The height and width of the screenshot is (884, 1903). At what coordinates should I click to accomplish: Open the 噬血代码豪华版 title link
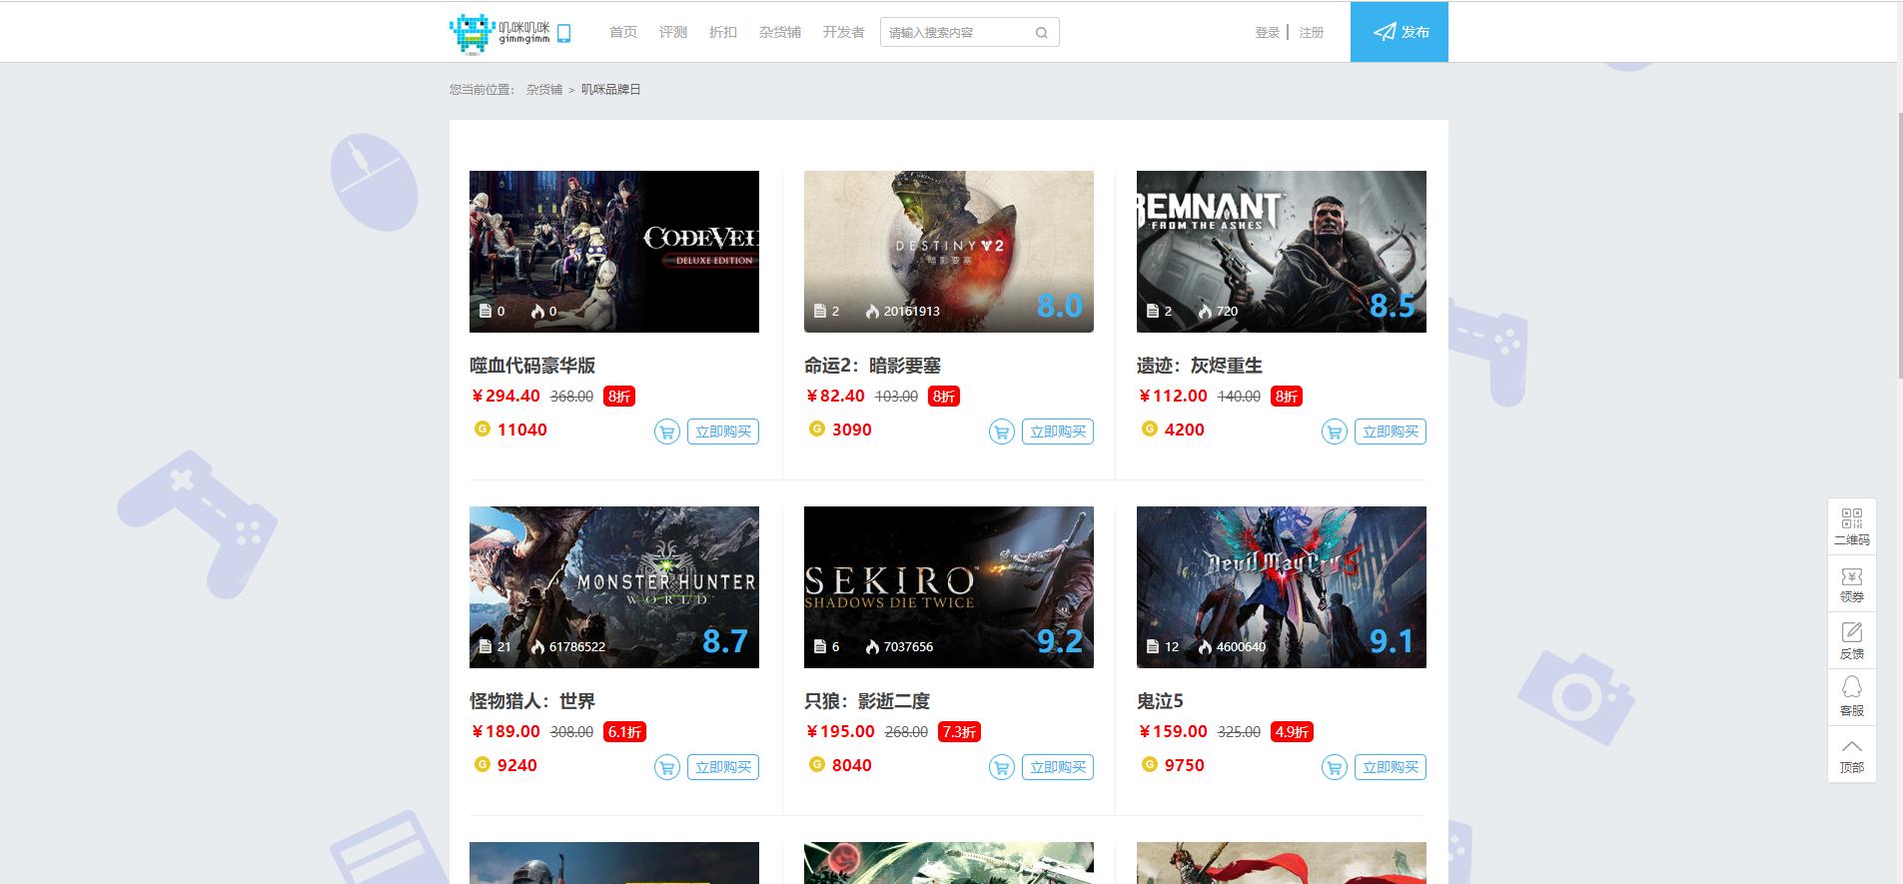532,366
